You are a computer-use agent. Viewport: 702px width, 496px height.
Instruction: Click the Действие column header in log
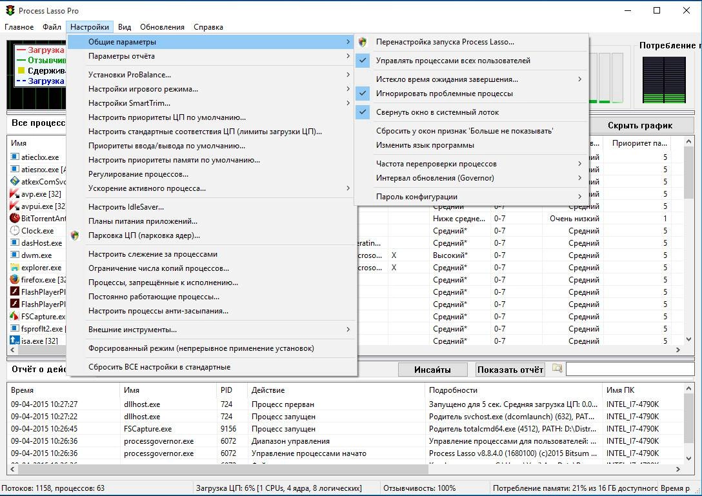click(336, 390)
